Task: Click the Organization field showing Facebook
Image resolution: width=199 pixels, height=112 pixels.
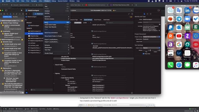Action: pos(151,39)
